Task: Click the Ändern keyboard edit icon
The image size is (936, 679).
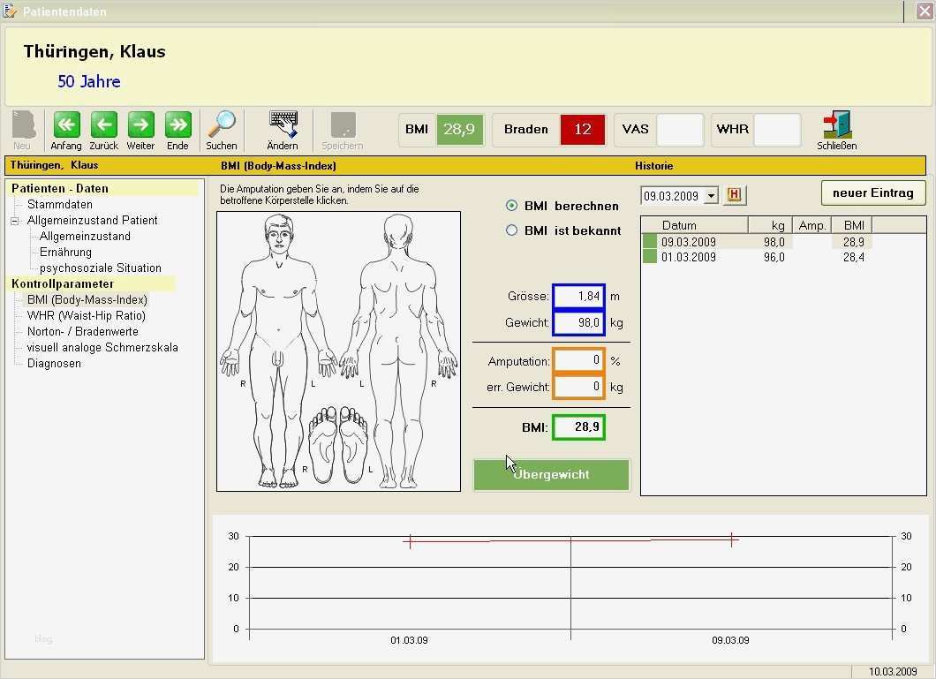Action: [283, 124]
